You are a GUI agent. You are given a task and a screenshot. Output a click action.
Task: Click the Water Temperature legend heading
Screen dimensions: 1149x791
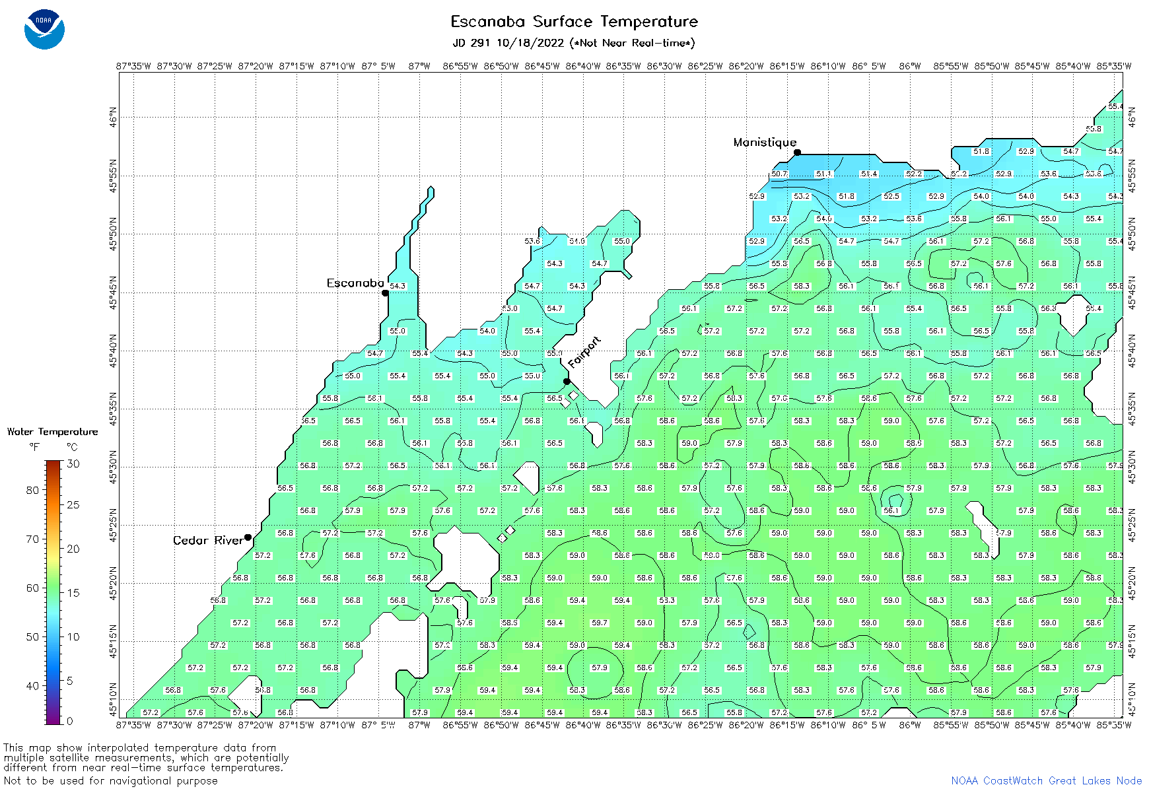coord(52,432)
